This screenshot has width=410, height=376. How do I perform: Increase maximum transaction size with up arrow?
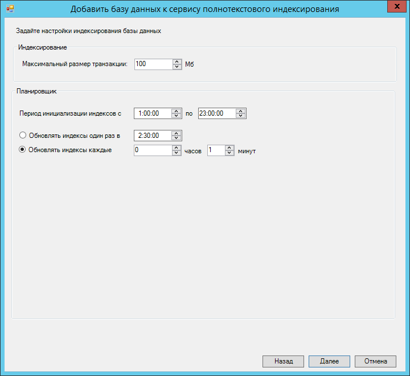coord(177,62)
